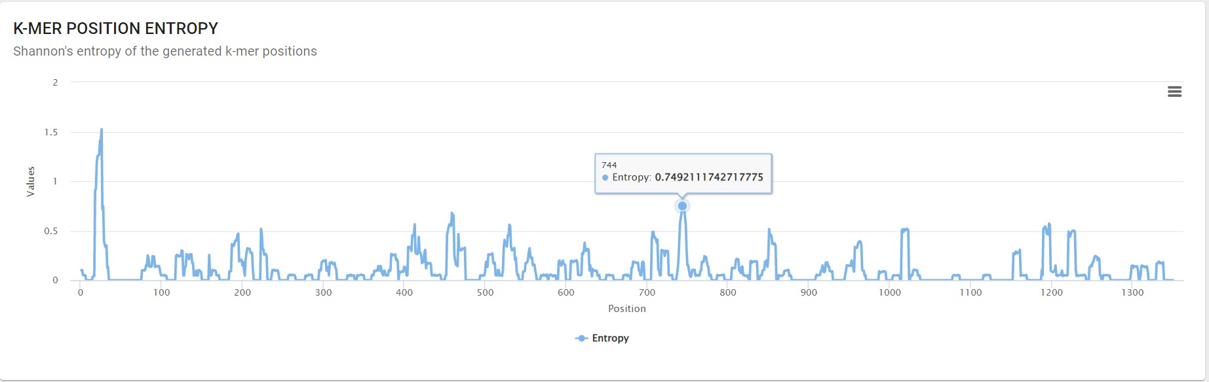Image resolution: width=1209 pixels, height=382 pixels.
Task: Click the Entropy tooltip box
Action: click(683, 173)
